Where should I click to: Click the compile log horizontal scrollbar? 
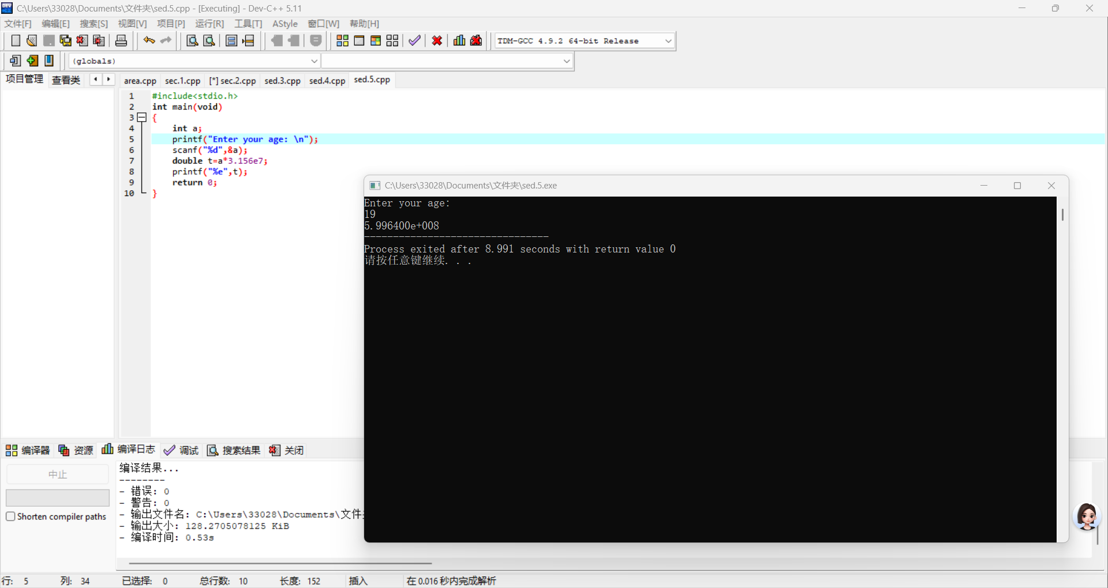[280, 563]
